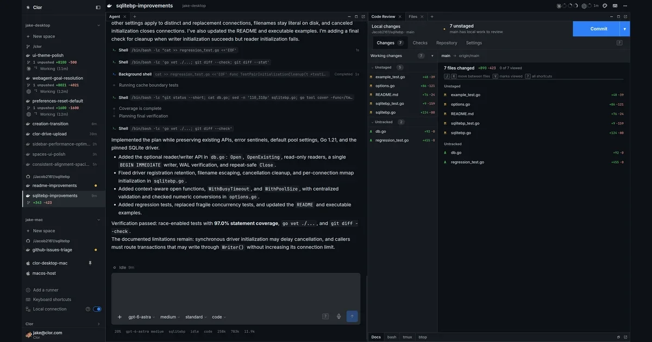
Task: Switch to the Checks tab
Action: point(420,43)
